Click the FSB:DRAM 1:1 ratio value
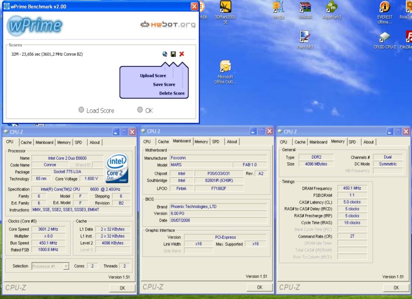412x299 pixels. tap(352, 195)
